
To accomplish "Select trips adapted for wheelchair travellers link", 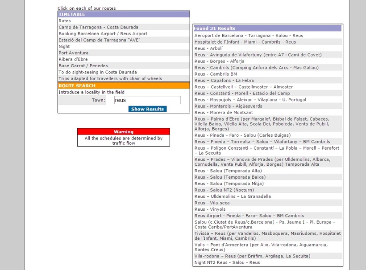I will tap(110, 78).
